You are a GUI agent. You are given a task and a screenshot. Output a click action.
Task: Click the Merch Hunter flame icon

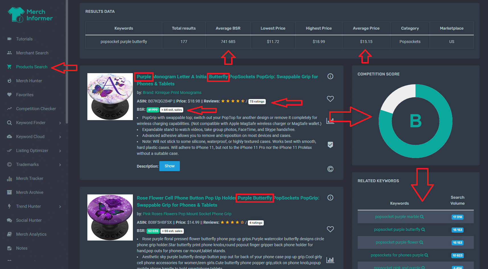click(9, 81)
